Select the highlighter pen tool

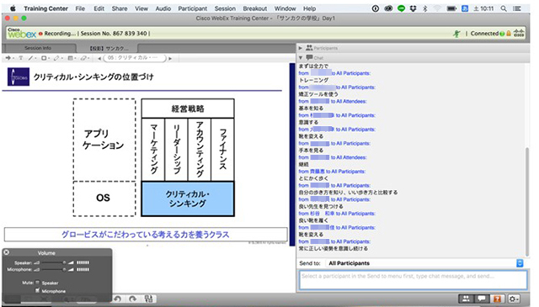[56, 58]
